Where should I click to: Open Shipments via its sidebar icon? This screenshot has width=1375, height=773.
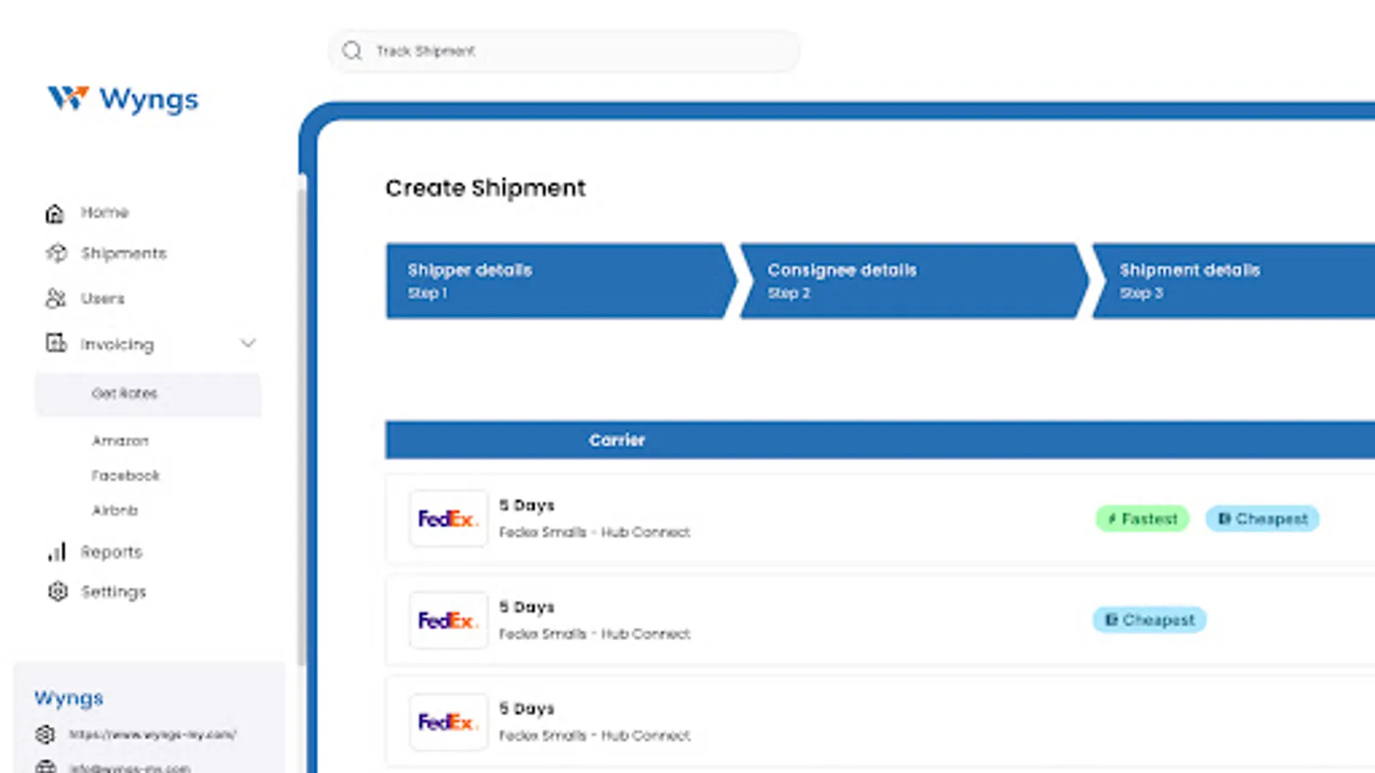coord(55,253)
